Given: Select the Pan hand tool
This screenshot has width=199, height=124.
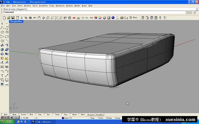Looking at the screenshot, I should (39, 18).
